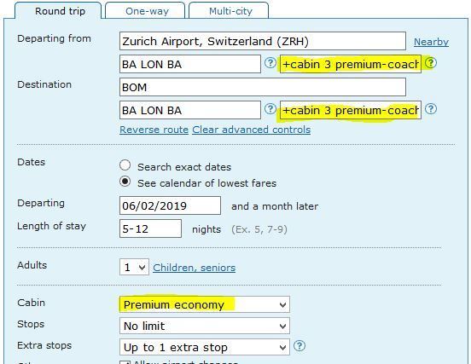
Task: Open the Children, seniors link
Action: 195,268
